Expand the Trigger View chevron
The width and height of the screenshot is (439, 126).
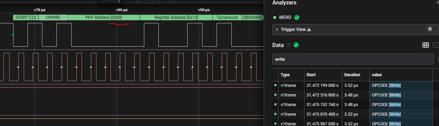pos(277,30)
